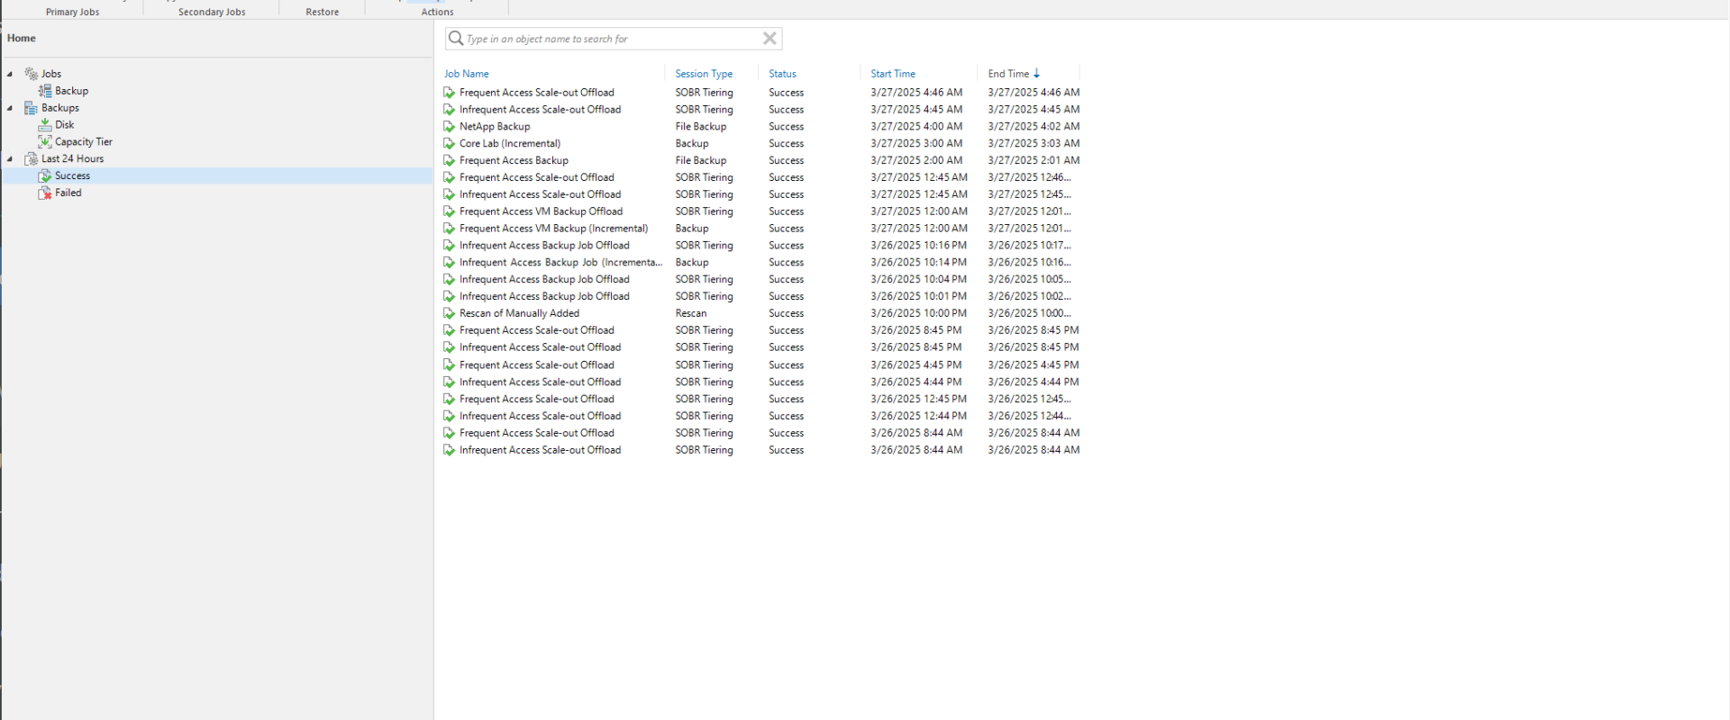This screenshot has height=720, width=1730.
Task: Sort by Start Time column
Action: [893, 74]
